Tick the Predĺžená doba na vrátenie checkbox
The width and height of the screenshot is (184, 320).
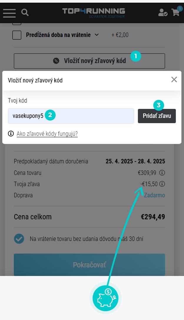[17, 35]
